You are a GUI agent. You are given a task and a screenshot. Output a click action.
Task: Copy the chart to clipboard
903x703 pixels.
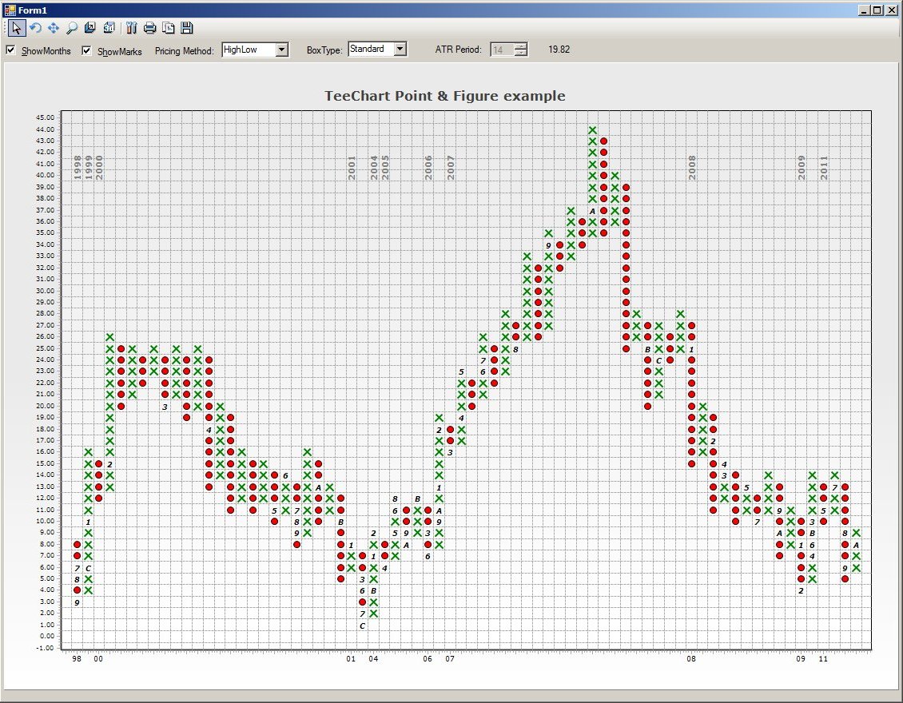point(168,28)
